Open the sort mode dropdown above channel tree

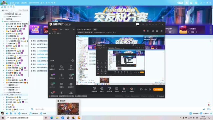click(5, 10)
